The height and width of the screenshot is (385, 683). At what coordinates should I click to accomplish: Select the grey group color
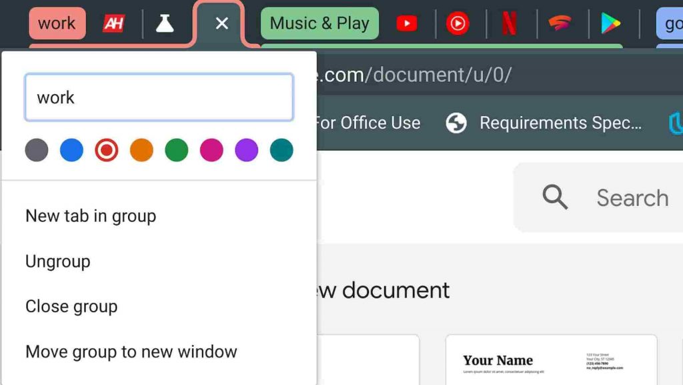click(x=37, y=150)
